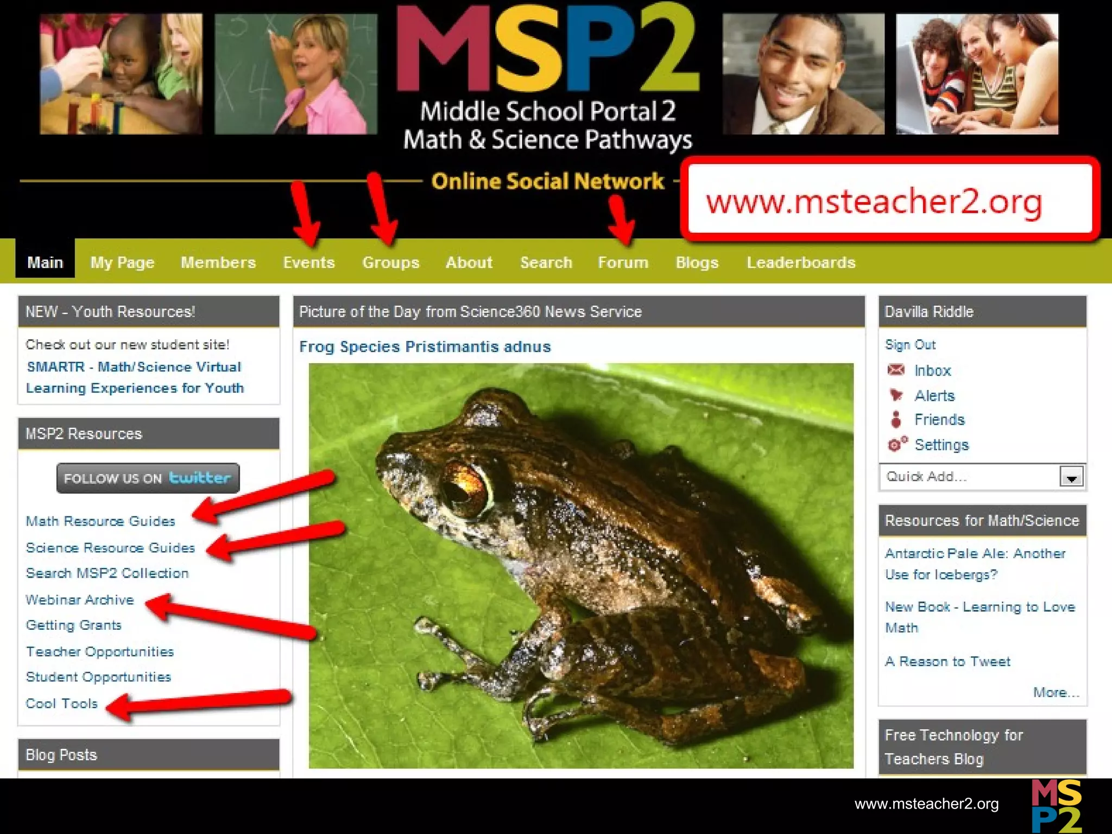Expand the Quick Add dropdown arrow

click(1071, 477)
